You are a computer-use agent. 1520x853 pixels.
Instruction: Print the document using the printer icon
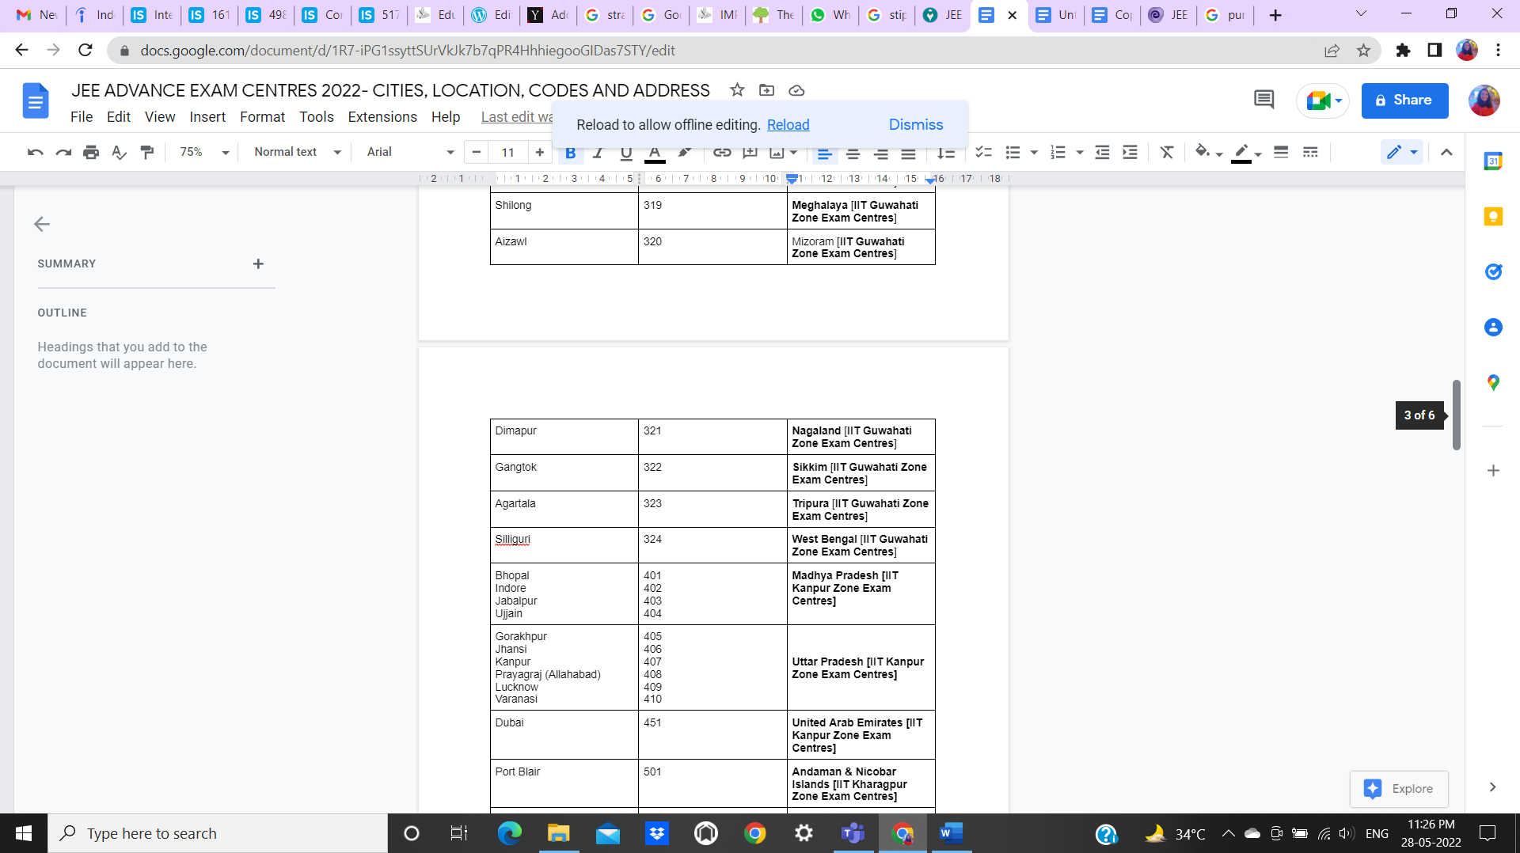pyautogui.click(x=91, y=152)
